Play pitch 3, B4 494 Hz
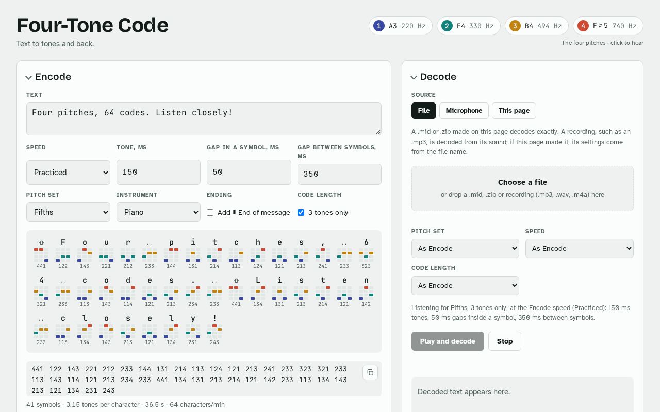Image resolution: width=660 pixels, height=412 pixels. click(x=536, y=26)
